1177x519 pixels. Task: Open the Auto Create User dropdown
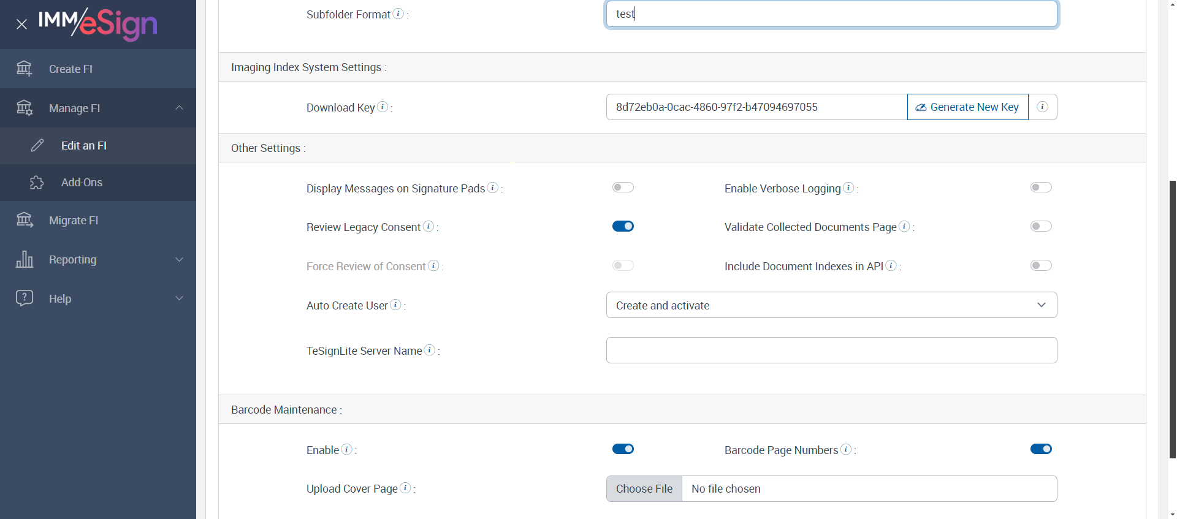[x=831, y=305]
